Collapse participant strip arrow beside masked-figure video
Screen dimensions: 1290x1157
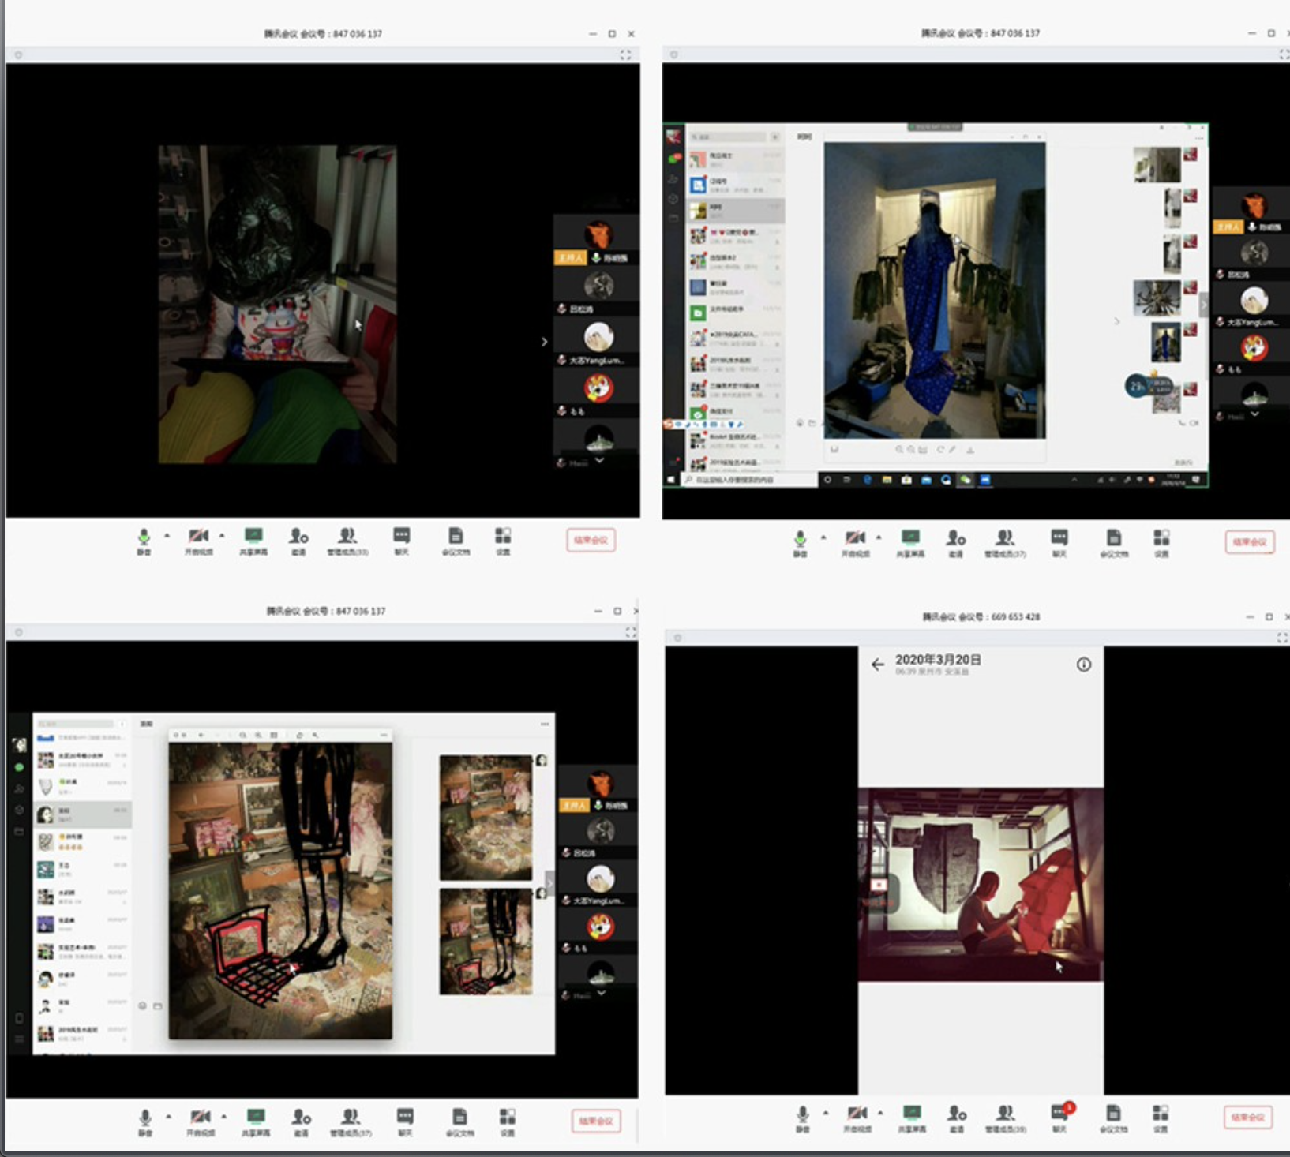544,342
